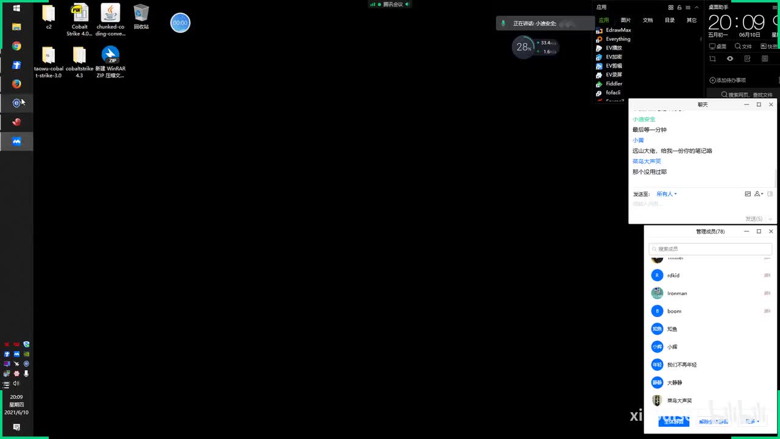
Task: Click the 桌面 shortcut in desktop assistant
Action: coord(718,46)
